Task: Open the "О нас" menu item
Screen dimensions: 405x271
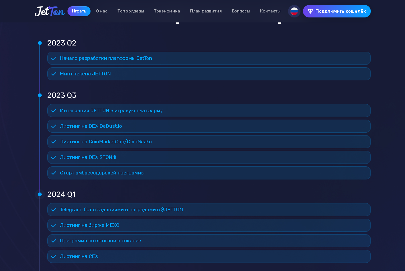Action: click(x=102, y=11)
